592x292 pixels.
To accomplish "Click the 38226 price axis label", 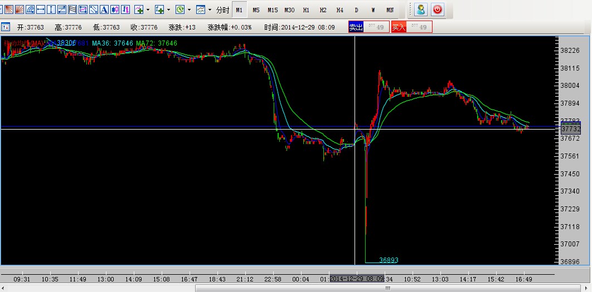I will coord(570,50).
